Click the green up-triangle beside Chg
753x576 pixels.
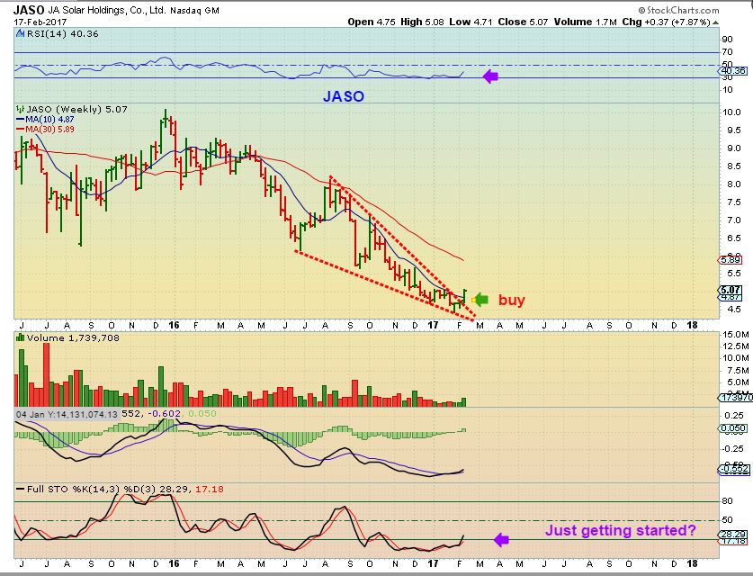(715, 22)
